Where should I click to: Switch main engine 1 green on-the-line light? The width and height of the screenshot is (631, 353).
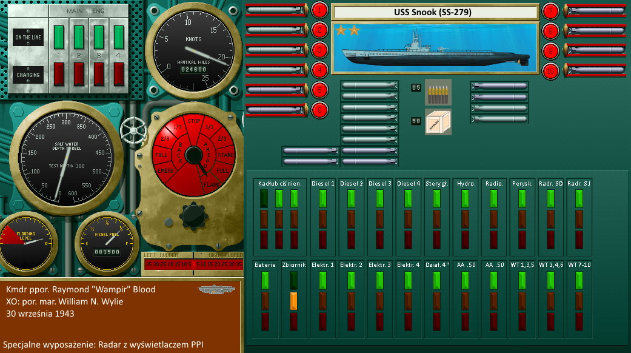59,36
